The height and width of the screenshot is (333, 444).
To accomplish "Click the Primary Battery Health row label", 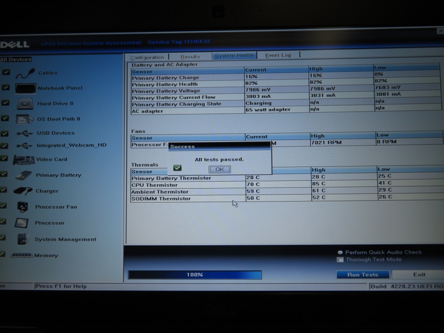I will point(164,85).
